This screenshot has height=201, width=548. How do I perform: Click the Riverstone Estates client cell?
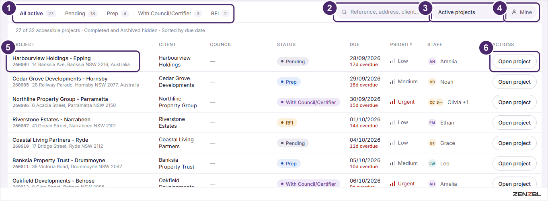click(172, 123)
